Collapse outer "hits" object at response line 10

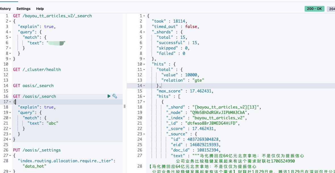coord(144,64)
